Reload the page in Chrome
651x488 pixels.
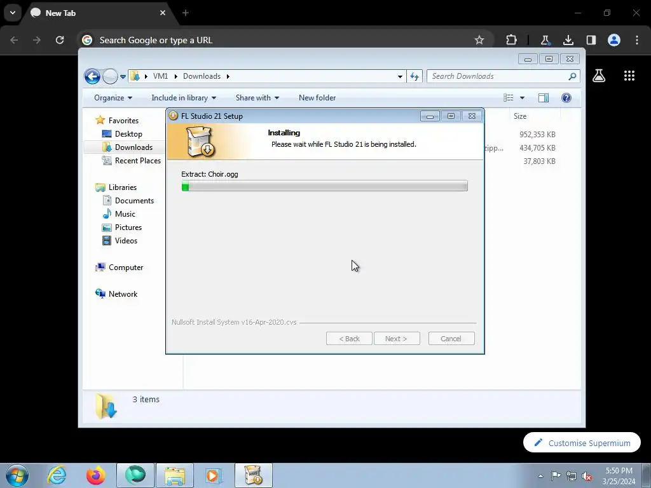pyautogui.click(x=60, y=40)
